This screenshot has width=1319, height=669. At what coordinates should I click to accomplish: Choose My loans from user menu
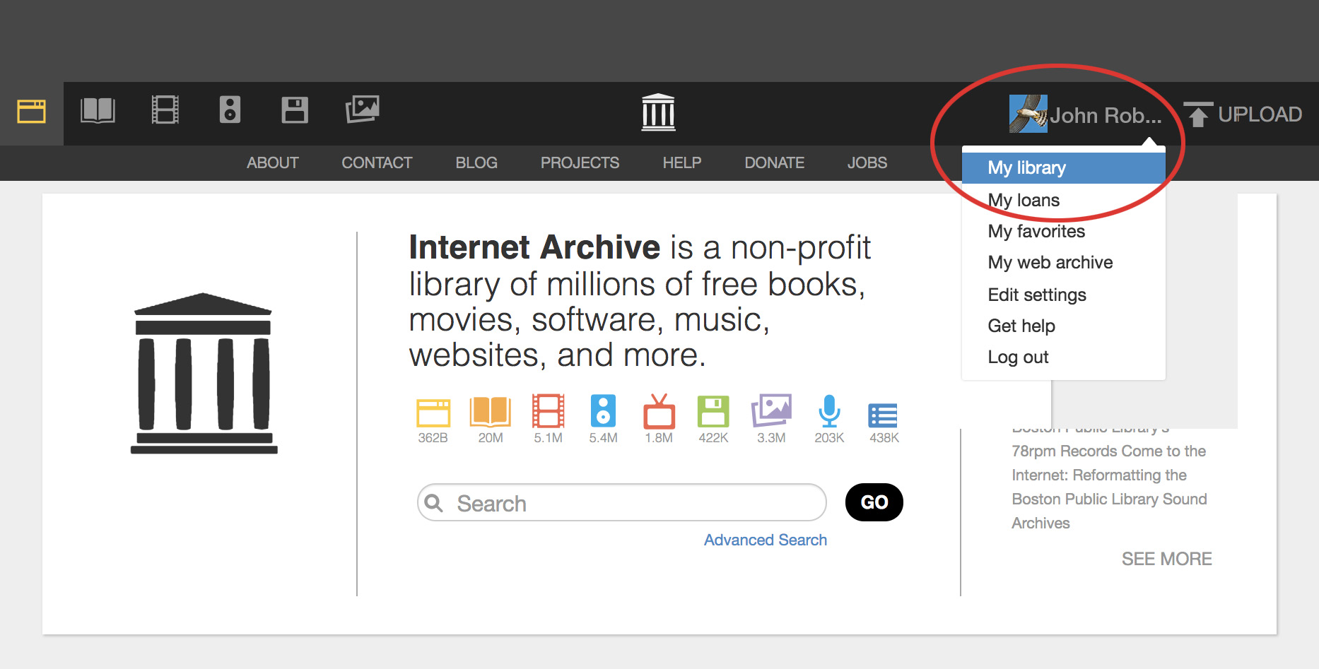tap(1063, 201)
